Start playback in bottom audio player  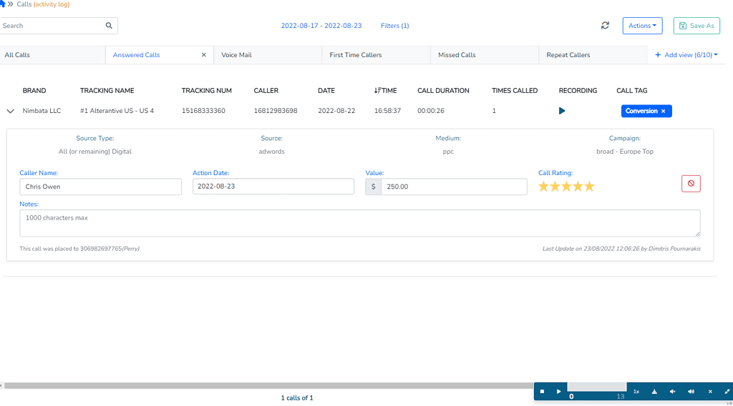pos(558,392)
